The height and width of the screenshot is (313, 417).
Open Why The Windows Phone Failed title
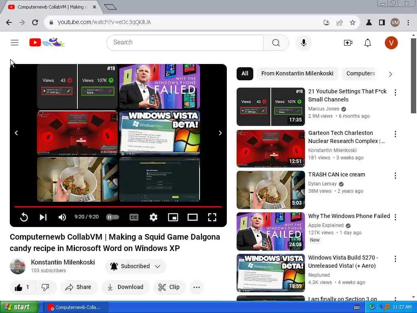(349, 216)
